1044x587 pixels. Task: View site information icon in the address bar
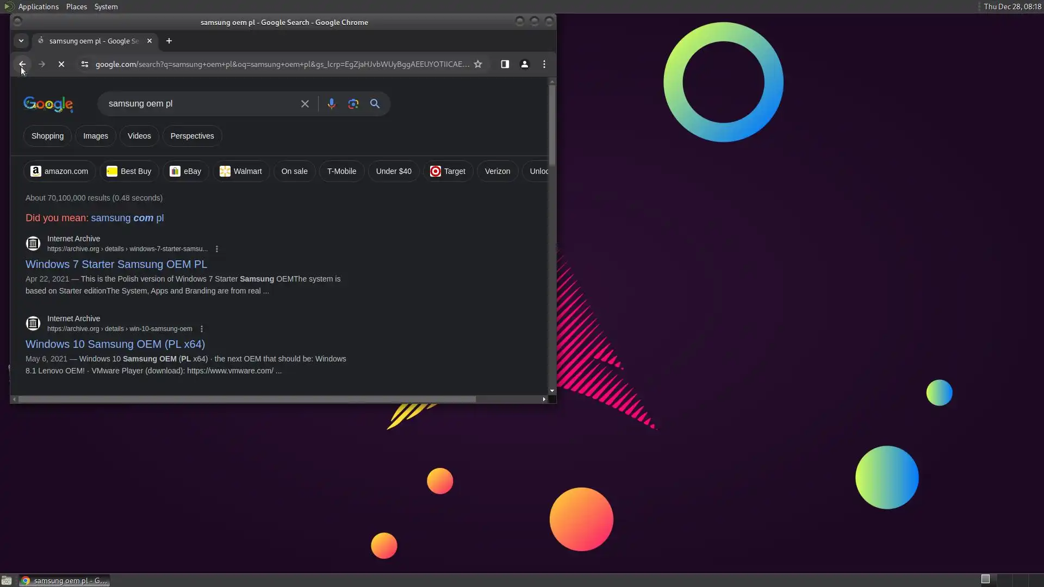tap(84, 64)
